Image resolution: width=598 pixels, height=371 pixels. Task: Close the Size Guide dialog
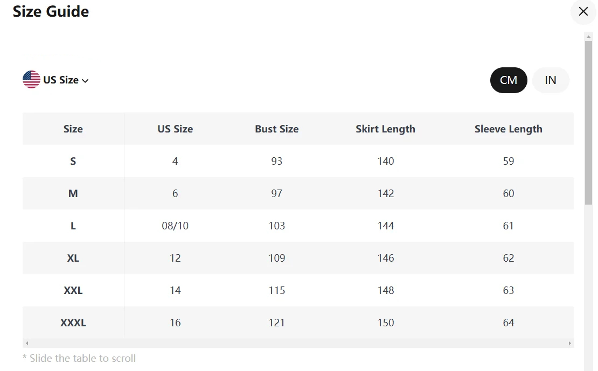(x=583, y=12)
